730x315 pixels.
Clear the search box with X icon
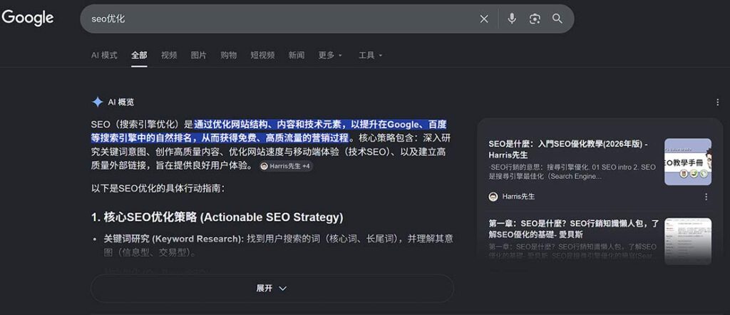[x=484, y=19]
